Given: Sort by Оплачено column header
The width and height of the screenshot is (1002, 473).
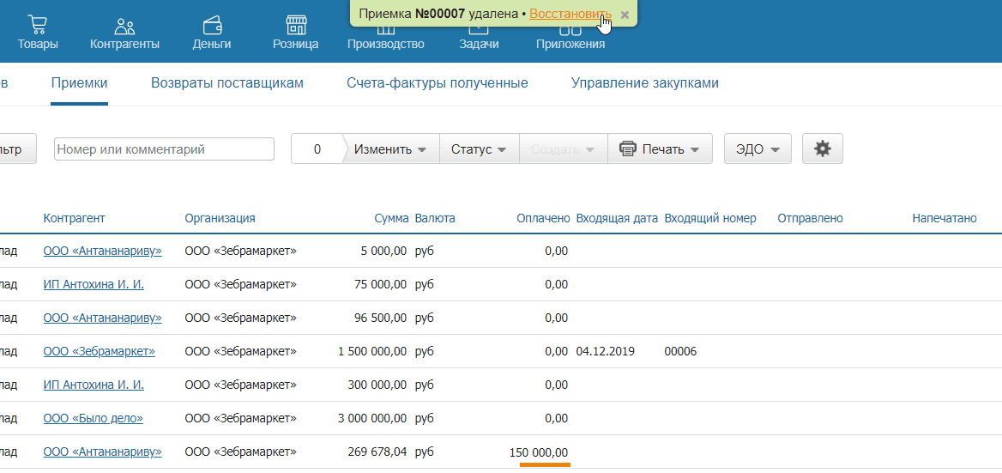Looking at the screenshot, I should (543, 219).
